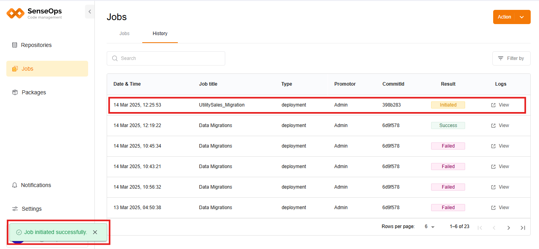Open external log icon for 10:45:34 job

(493, 146)
